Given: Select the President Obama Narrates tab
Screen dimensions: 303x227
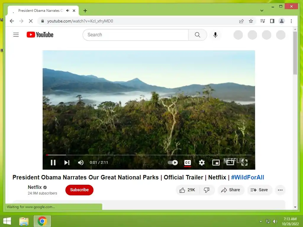Looking at the screenshot, I should (41, 11).
